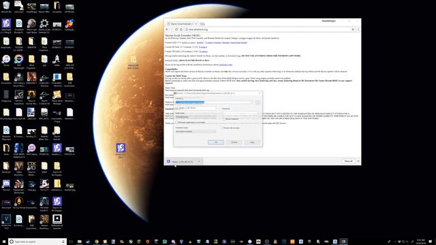Open the Windows Start menu

(4, 242)
